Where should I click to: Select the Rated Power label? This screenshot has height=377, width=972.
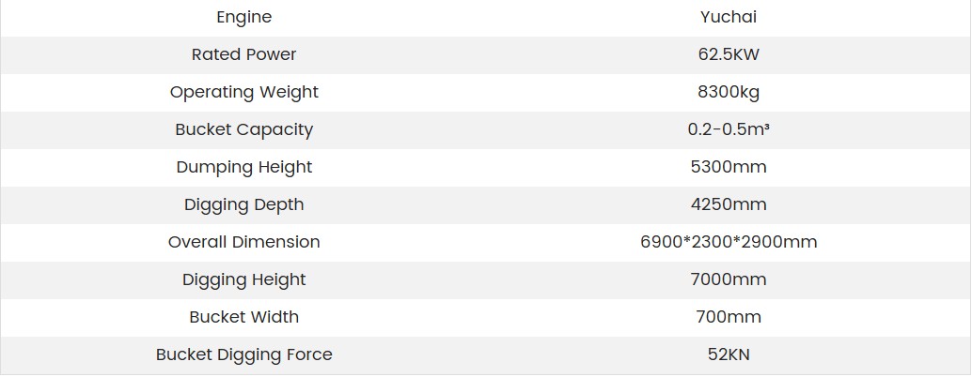click(243, 54)
